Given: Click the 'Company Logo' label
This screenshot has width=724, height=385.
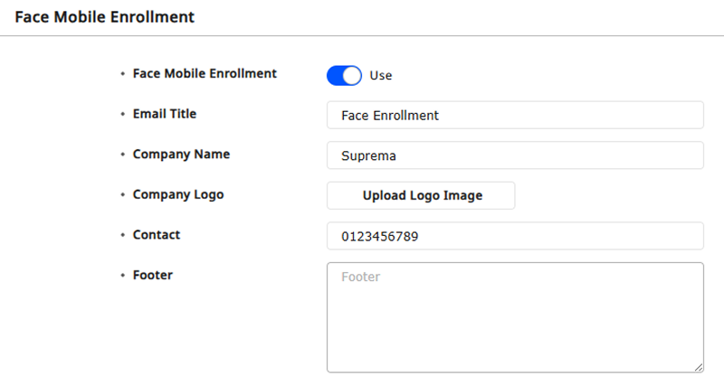Looking at the screenshot, I should point(178,194).
